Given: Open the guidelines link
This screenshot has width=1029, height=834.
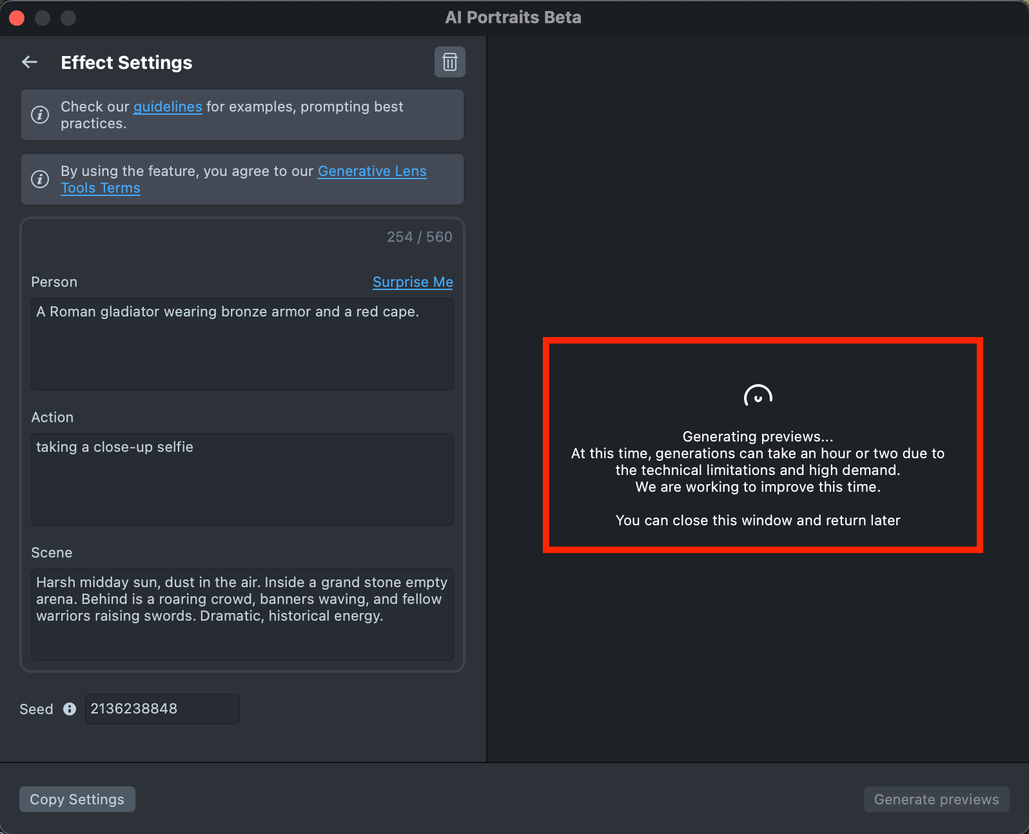Looking at the screenshot, I should (168, 107).
